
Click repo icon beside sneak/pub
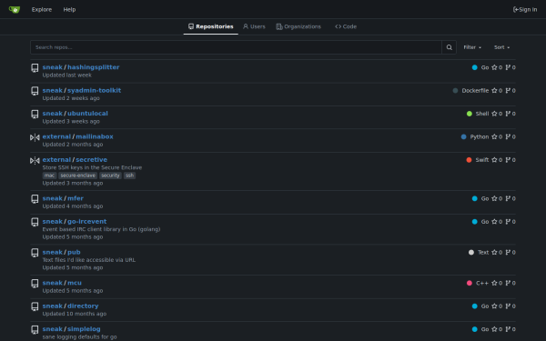pos(35,253)
